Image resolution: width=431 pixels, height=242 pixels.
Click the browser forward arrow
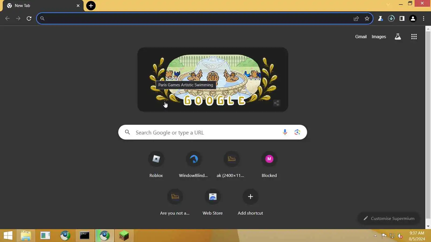(18, 18)
